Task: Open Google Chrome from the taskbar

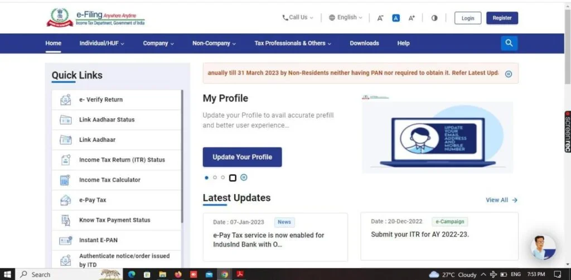Action: point(224,274)
